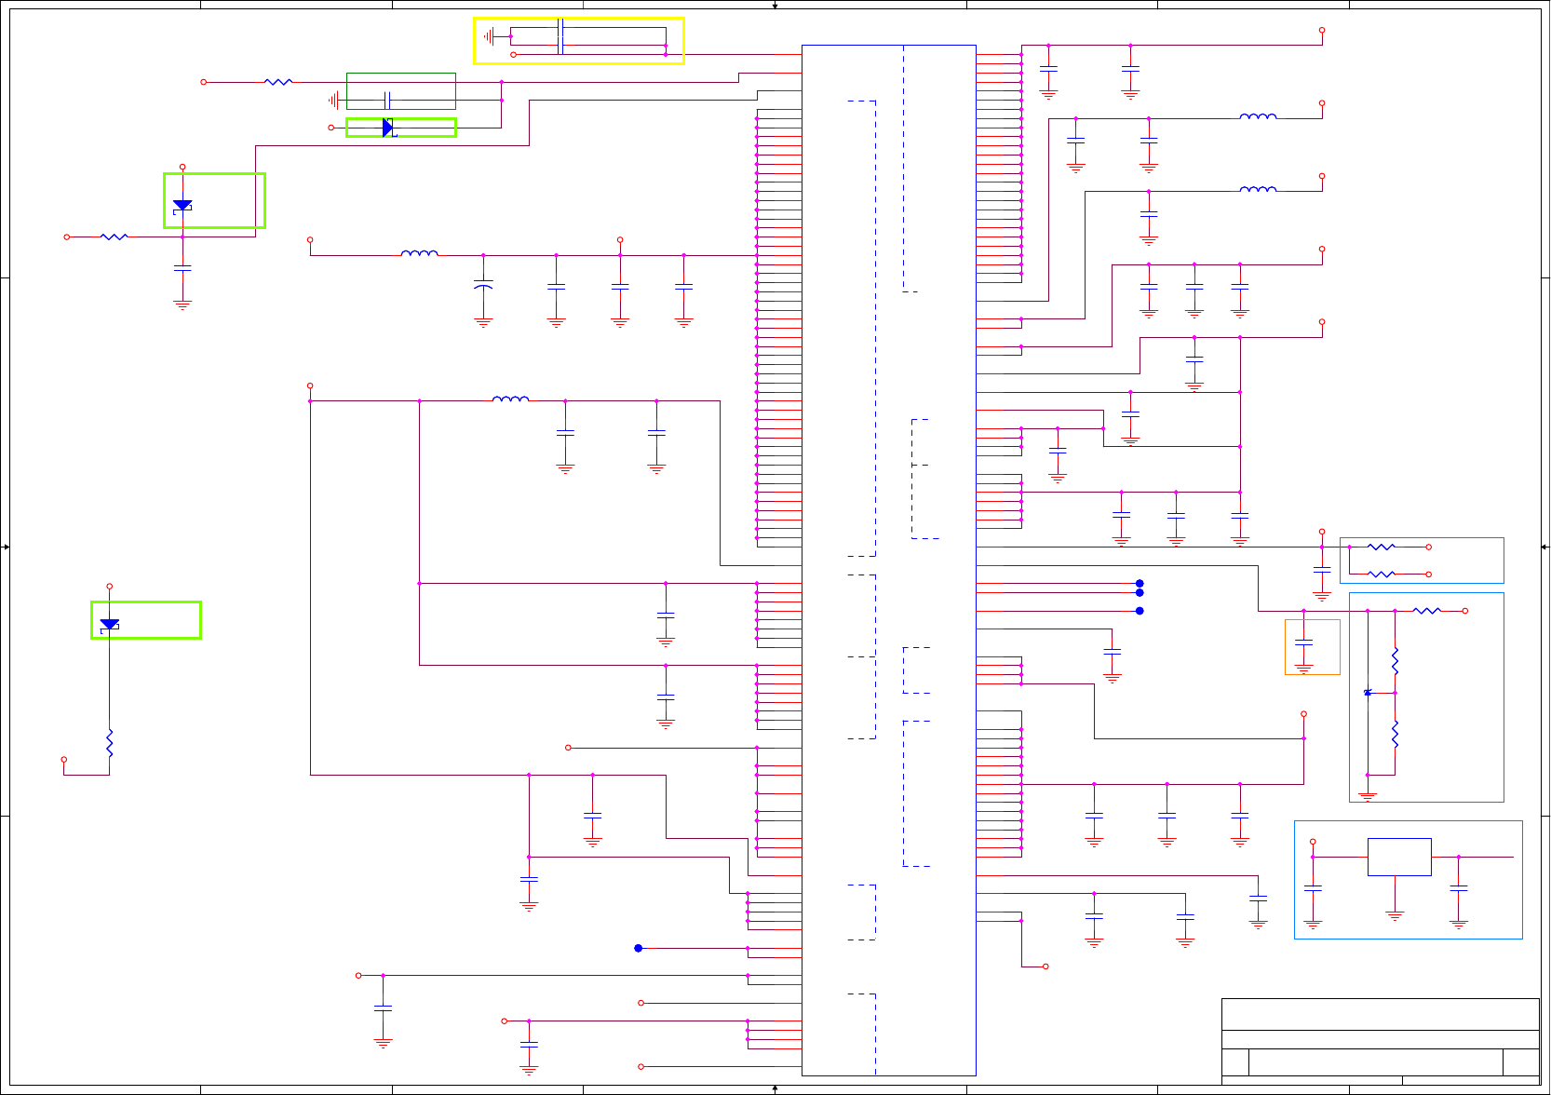Select the voltage regulator block rectangle
The image size is (1551, 1095).
coord(1399,857)
